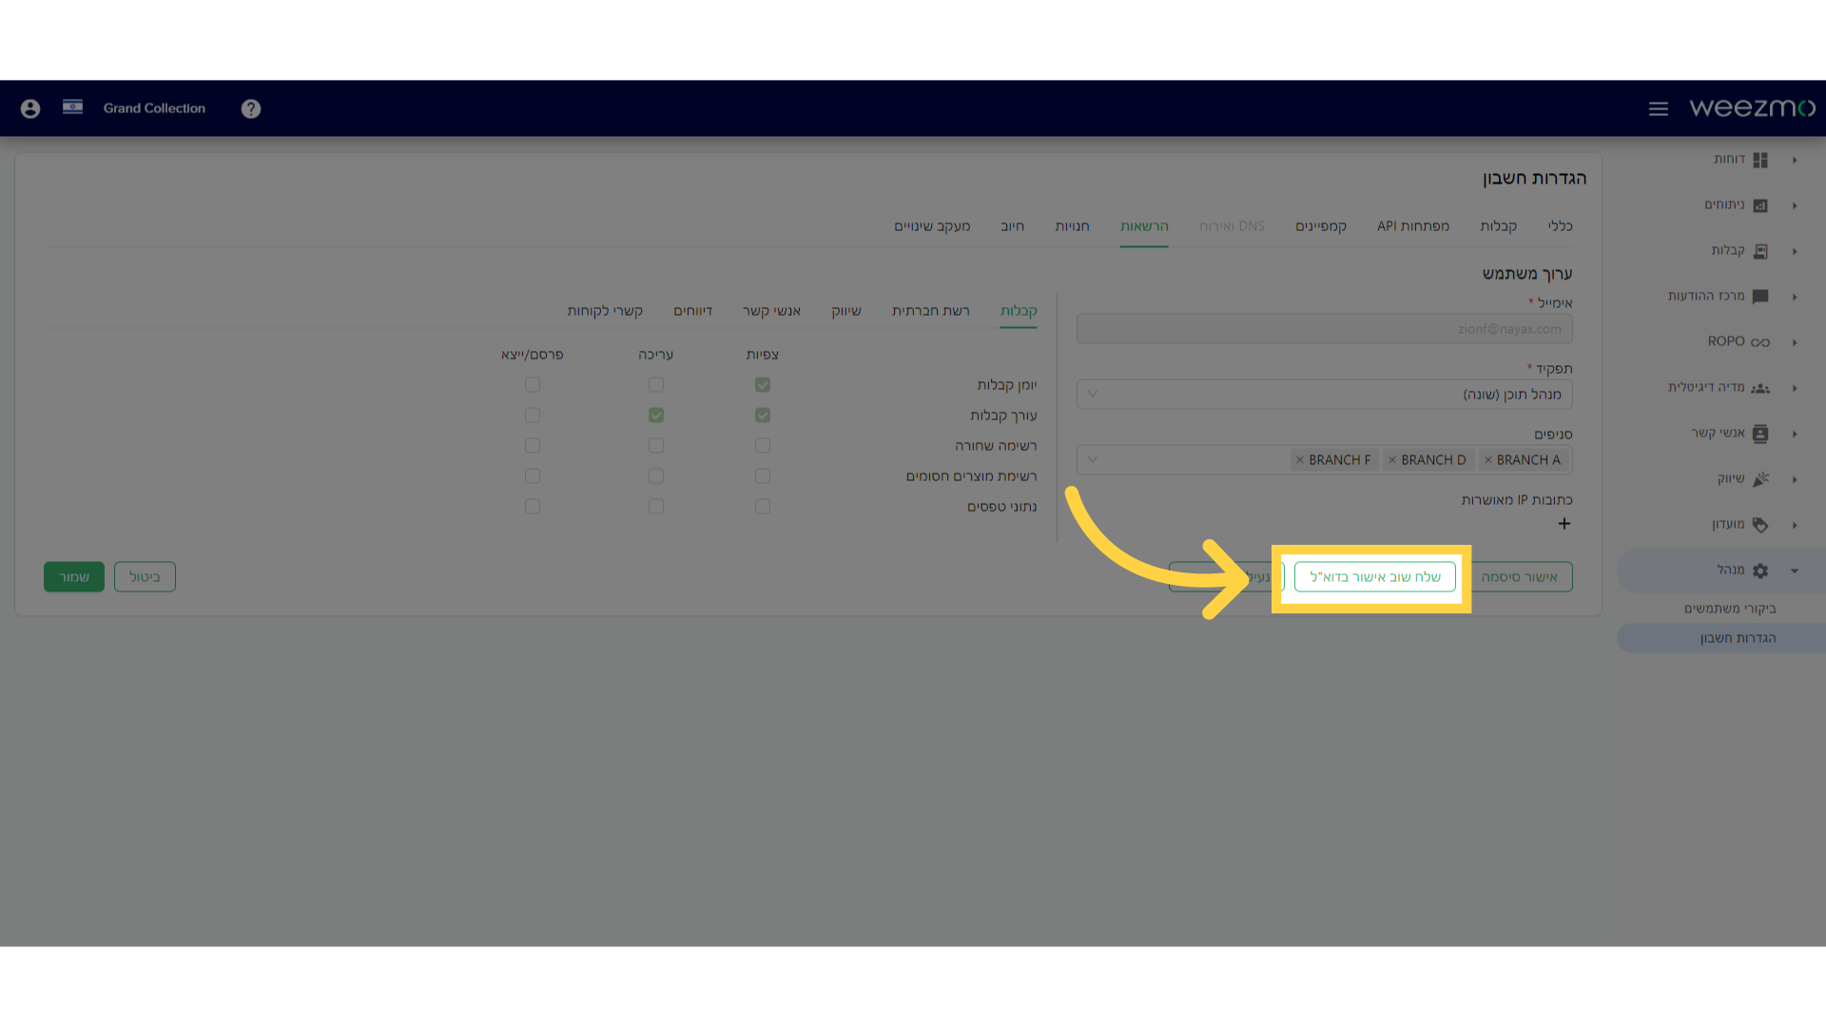The image size is (1826, 1027).
Task: Open the תפקיד role dropdown
Action: click(x=1324, y=395)
